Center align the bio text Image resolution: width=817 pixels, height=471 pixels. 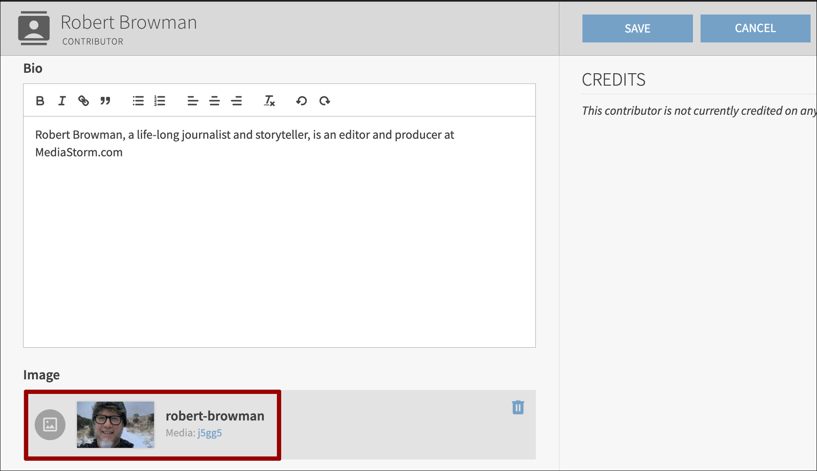[214, 101]
